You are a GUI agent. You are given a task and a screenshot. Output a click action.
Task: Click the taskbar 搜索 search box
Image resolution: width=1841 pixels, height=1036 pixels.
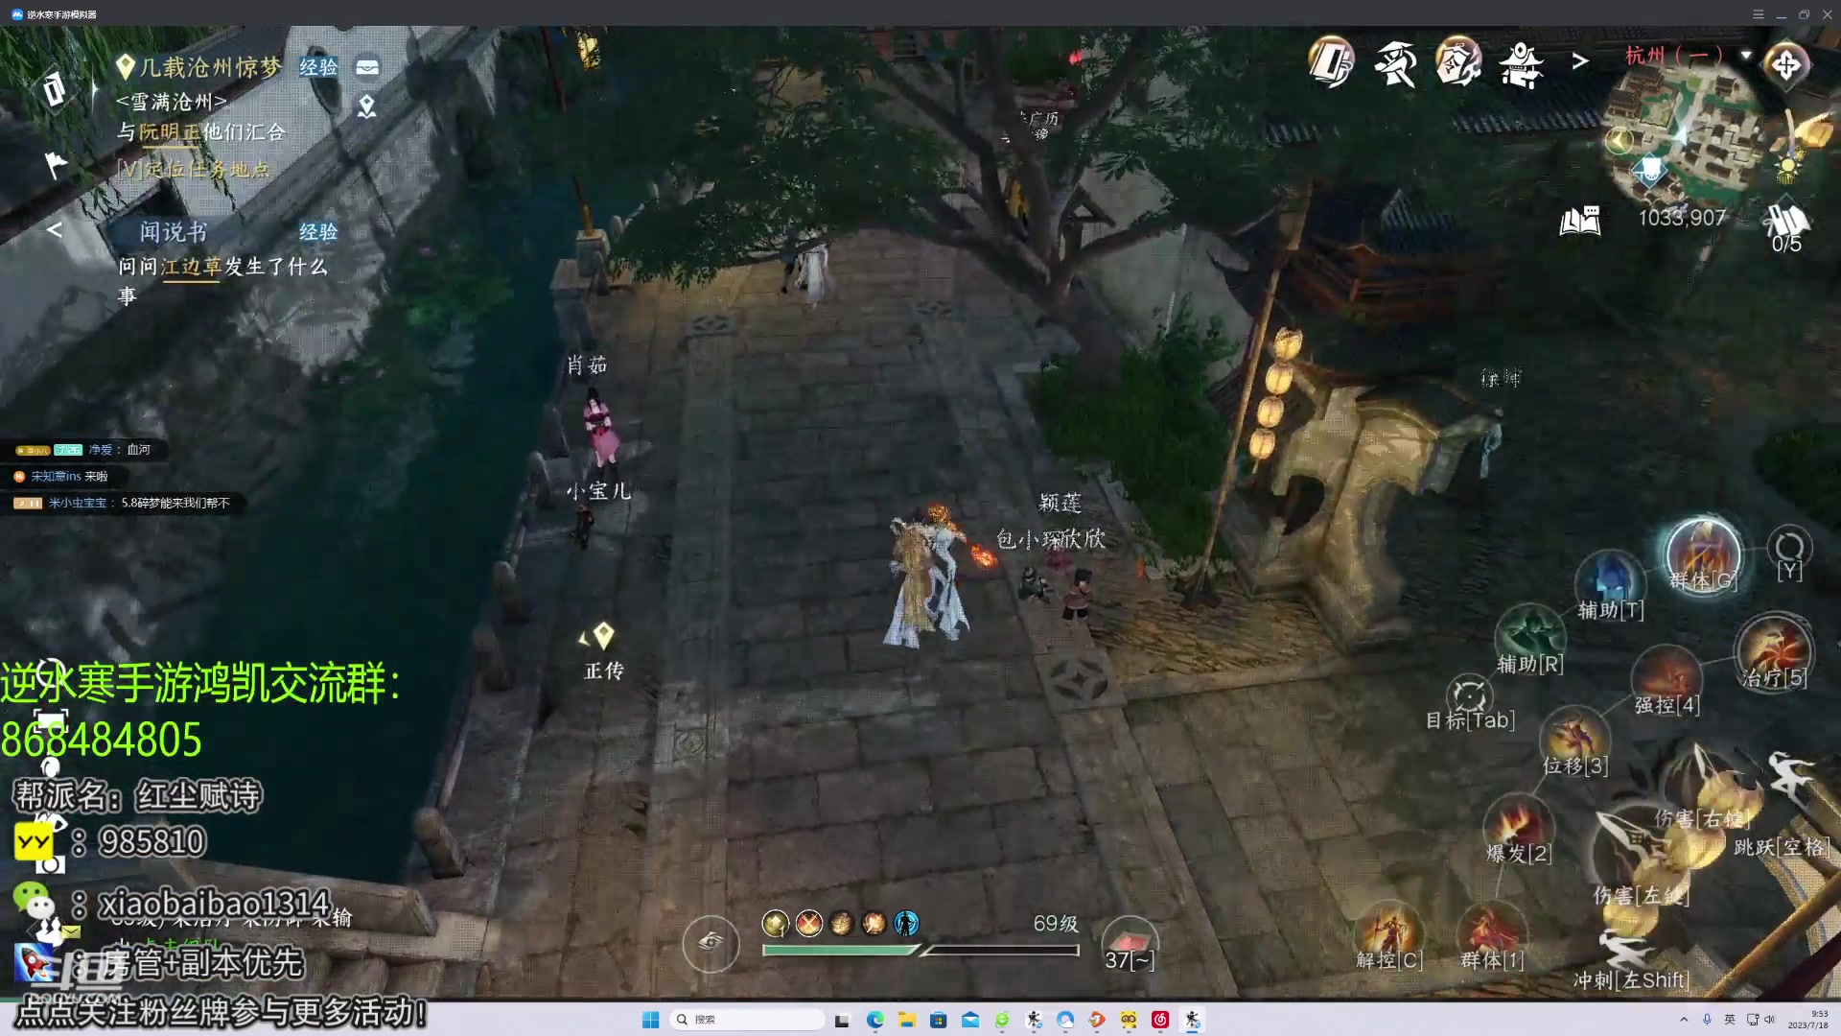click(x=748, y=1020)
